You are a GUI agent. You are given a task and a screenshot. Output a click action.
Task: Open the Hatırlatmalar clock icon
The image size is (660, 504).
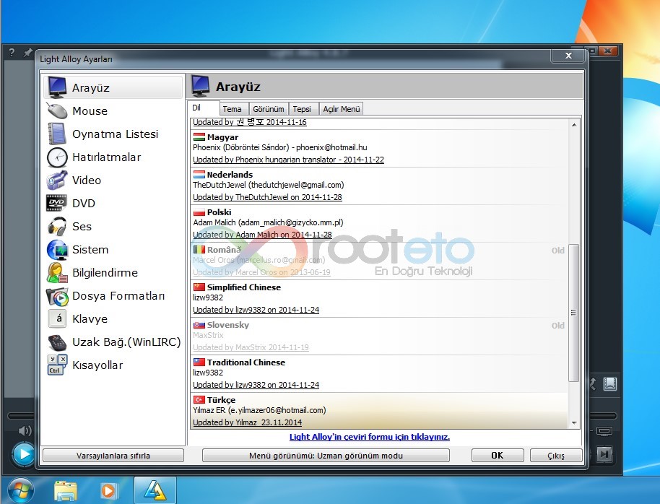tap(57, 157)
